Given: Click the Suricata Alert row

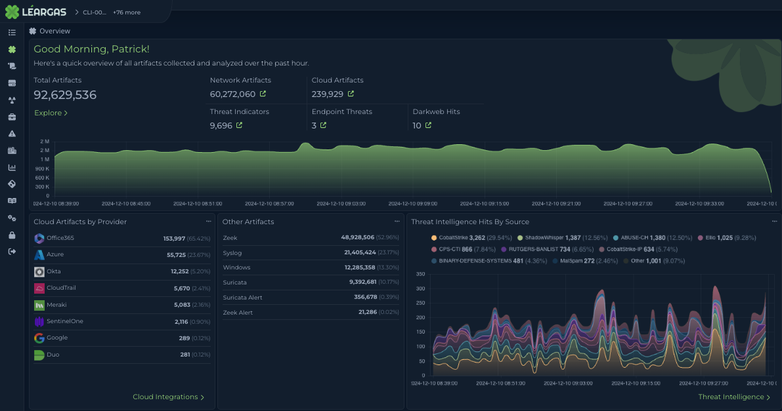Looking at the screenshot, I should (311, 298).
